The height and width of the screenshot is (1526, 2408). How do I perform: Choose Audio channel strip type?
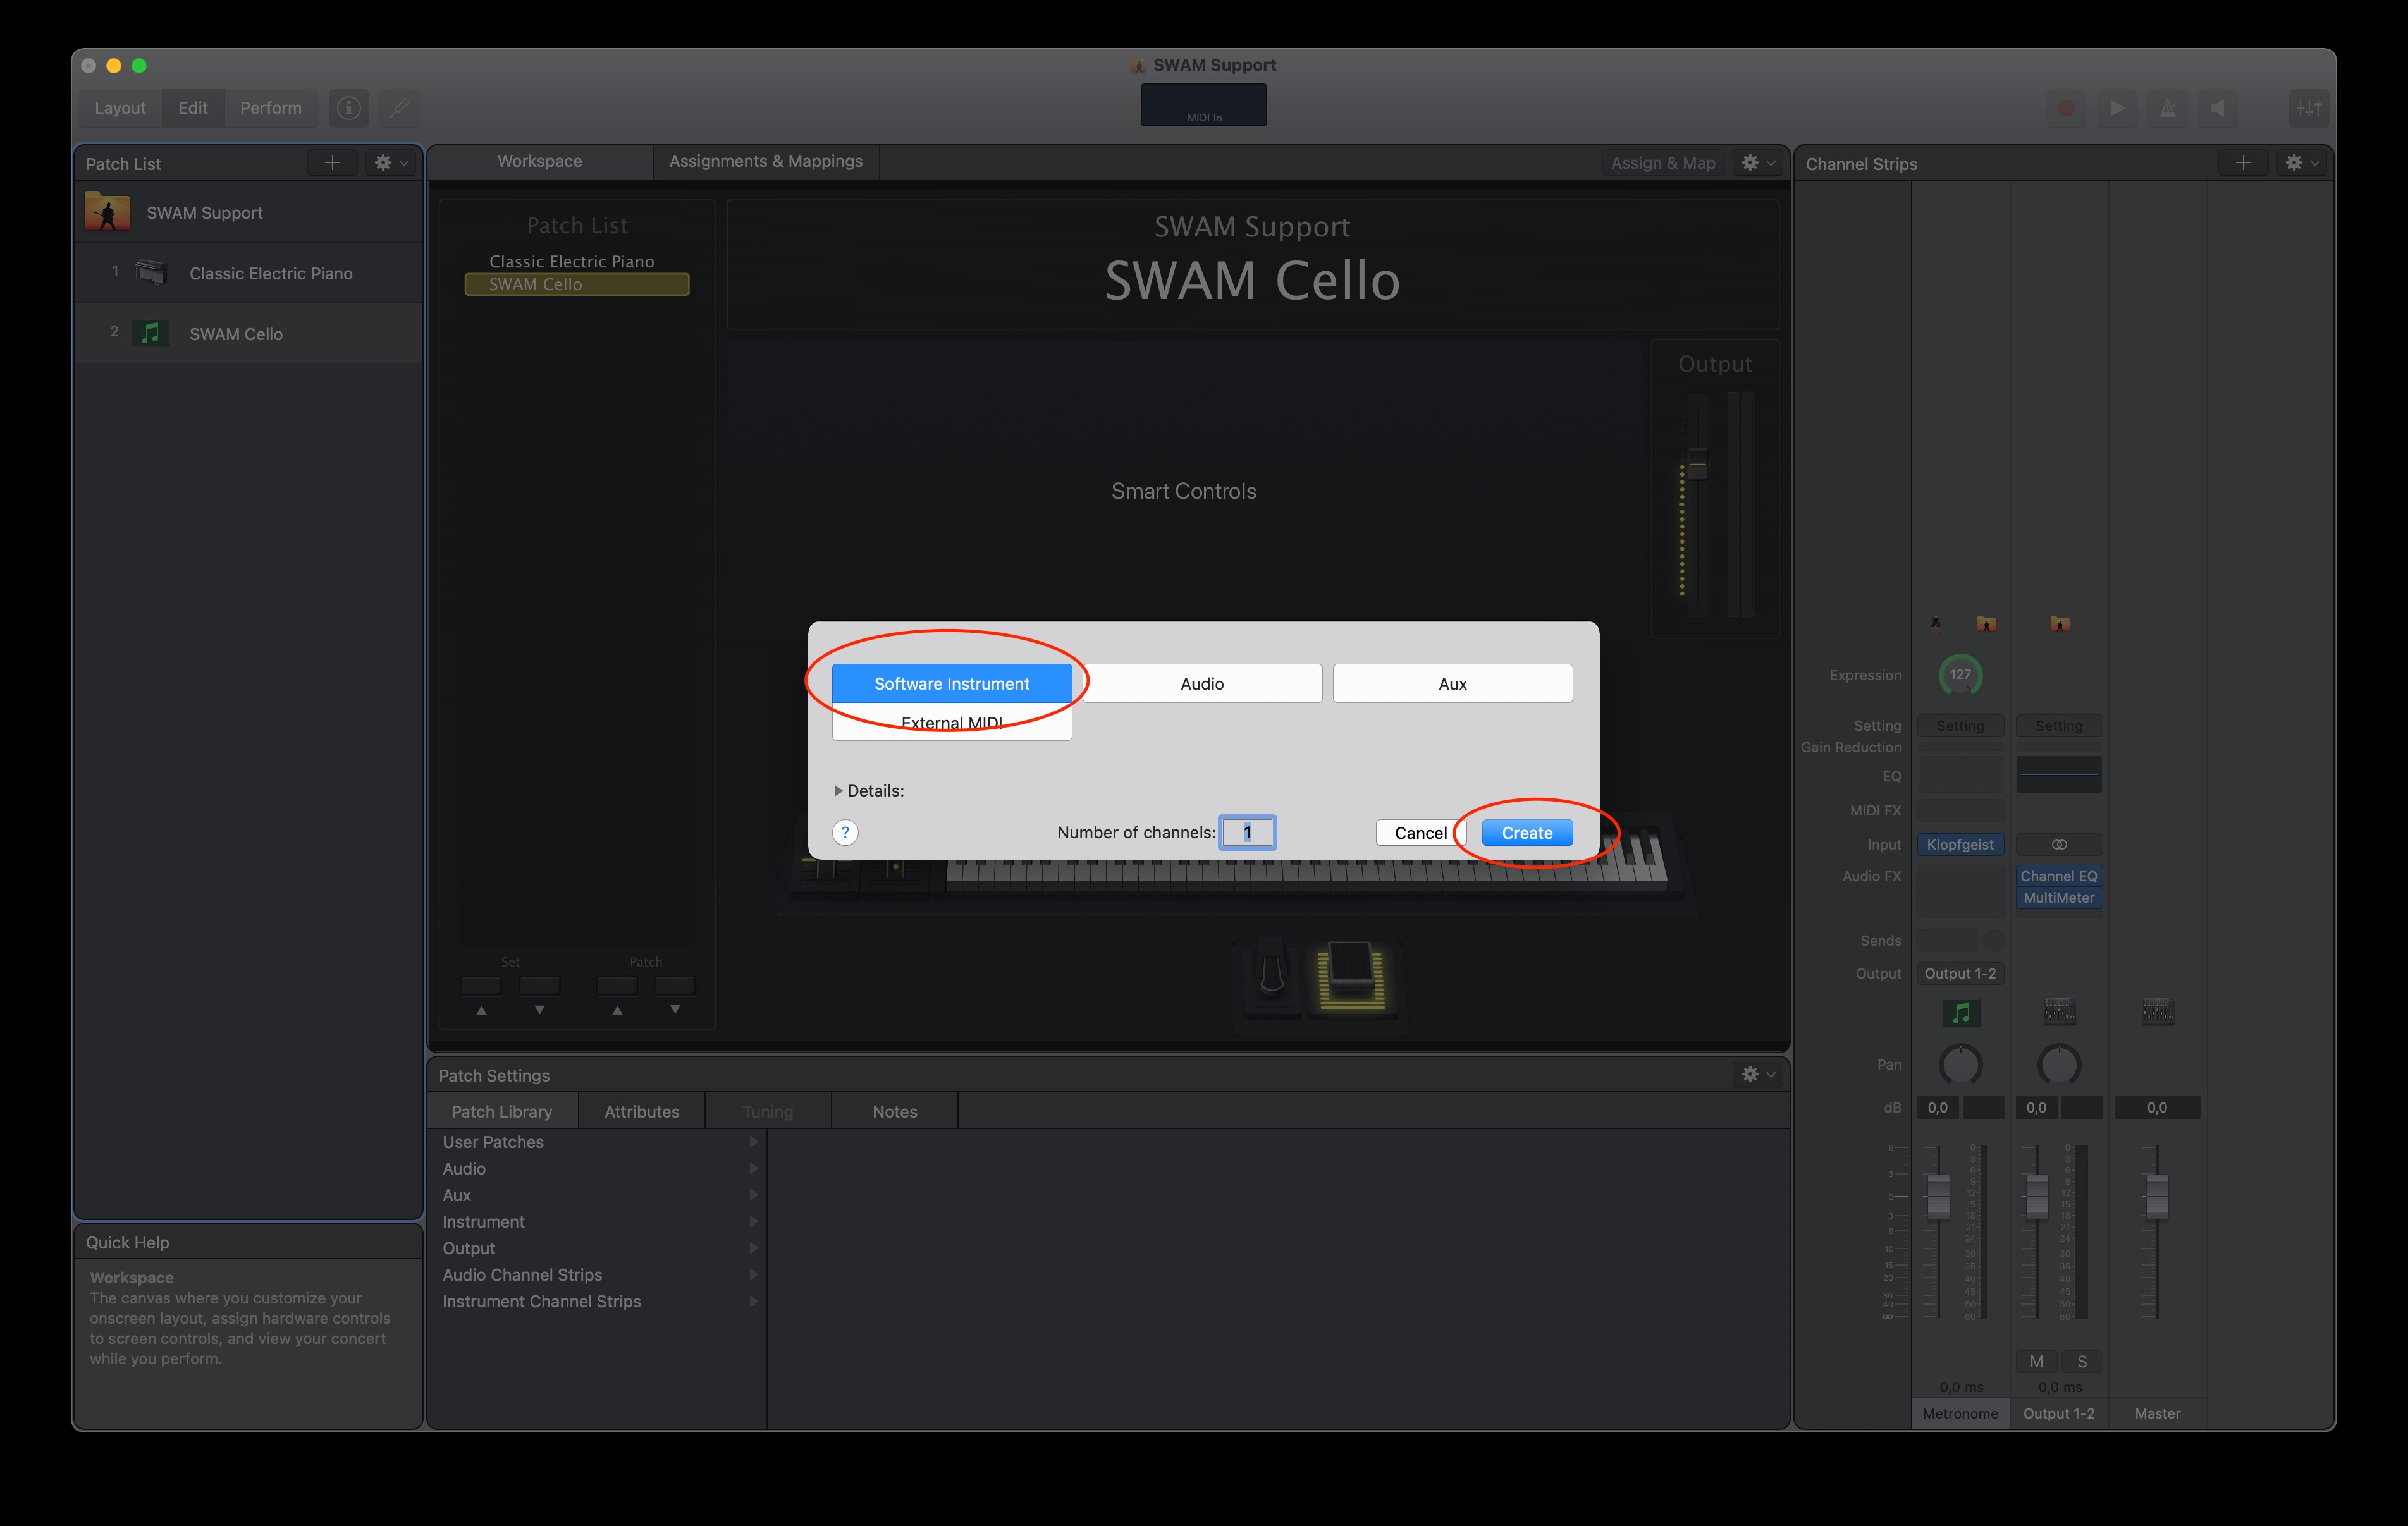1202,684
